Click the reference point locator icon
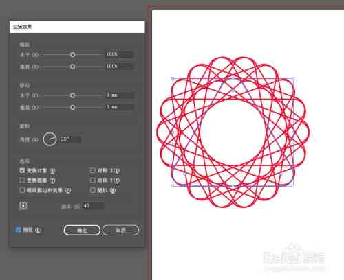Image resolution: width=344 pixels, height=280 pixels. click(23, 206)
